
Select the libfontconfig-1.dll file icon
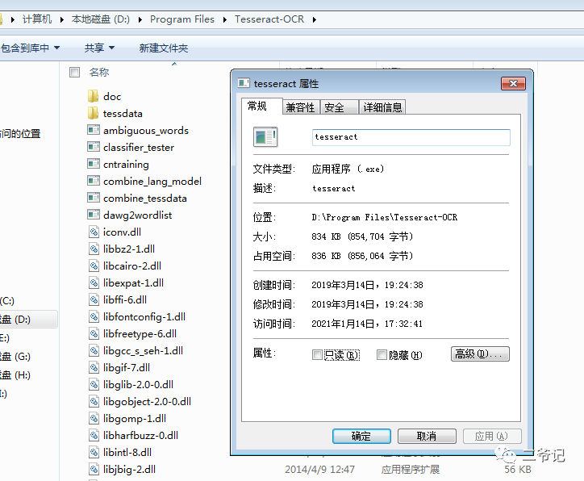click(x=94, y=316)
